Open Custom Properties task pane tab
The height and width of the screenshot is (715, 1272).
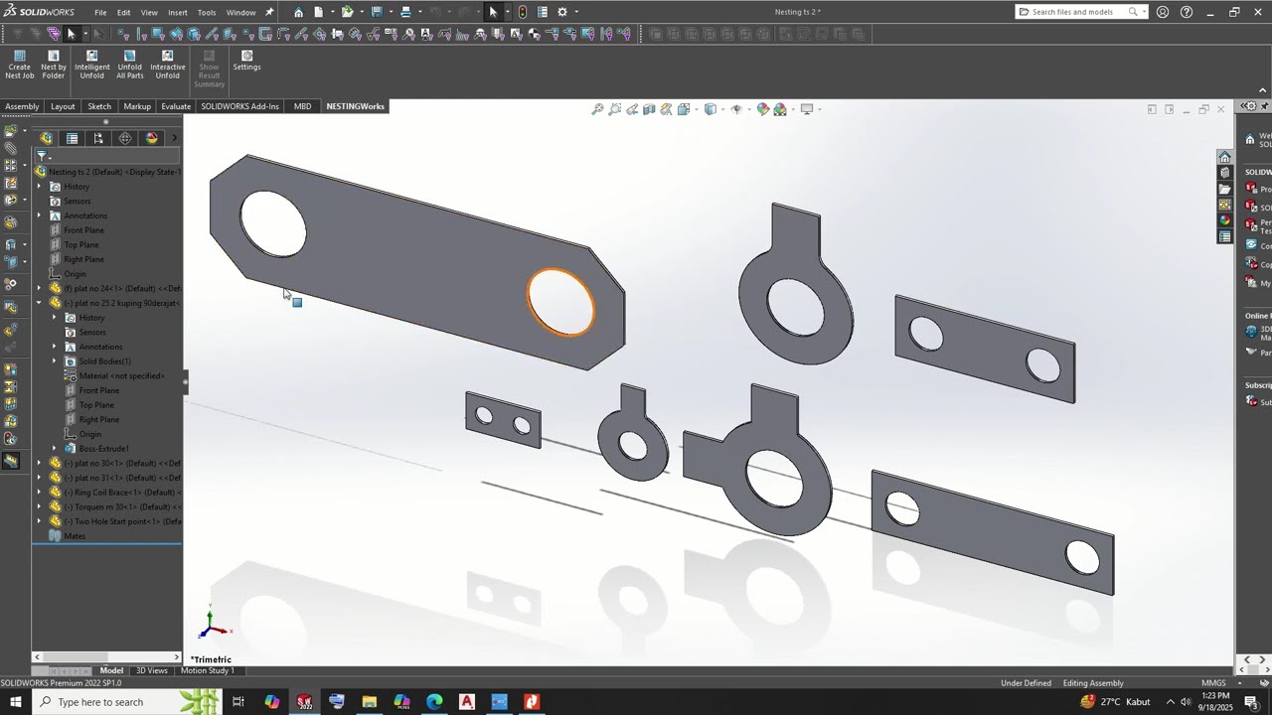tap(1225, 236)
